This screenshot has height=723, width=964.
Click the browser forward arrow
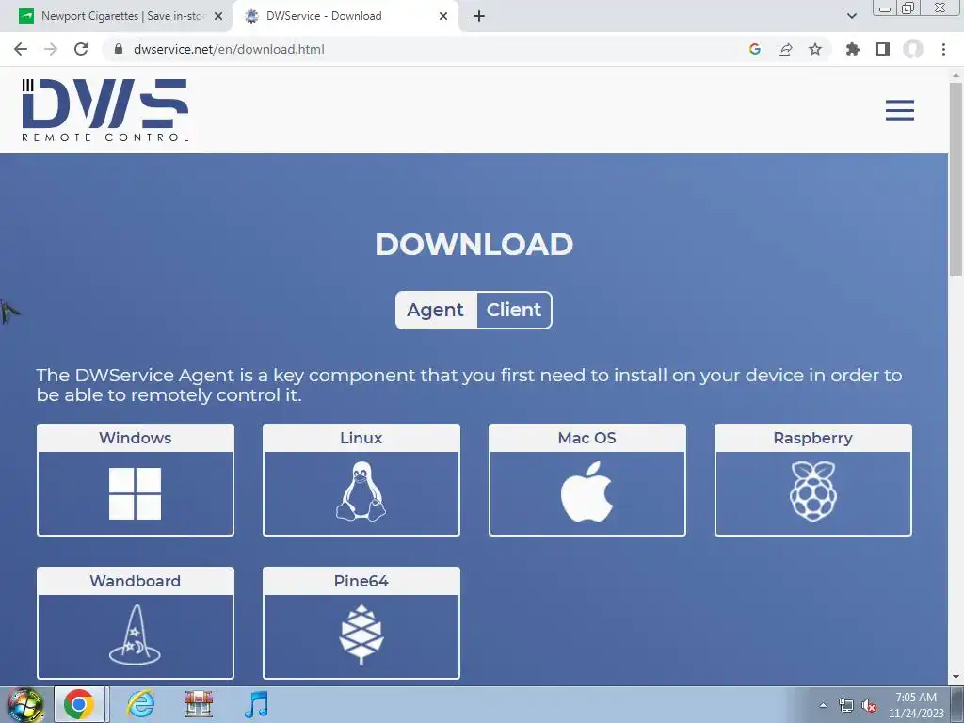tap(51, 49)
